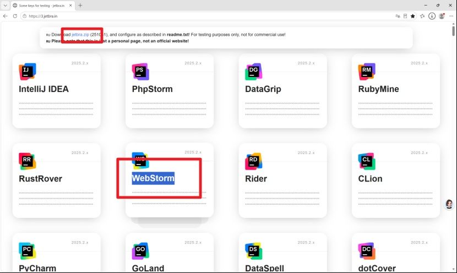Click the RubyMine card title

(x=378, y=89)
